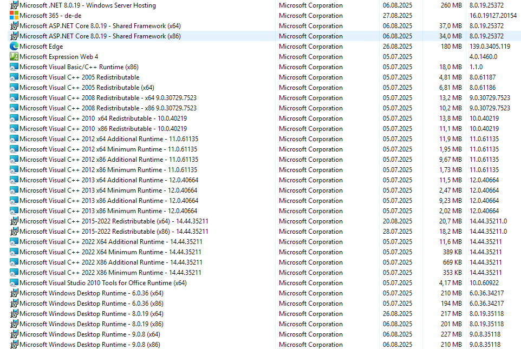Click icon of Windows Desktop Runtime 6.0.36 (x64)
The width and height of the screenshot is (521, 349).
click(14, 293)
